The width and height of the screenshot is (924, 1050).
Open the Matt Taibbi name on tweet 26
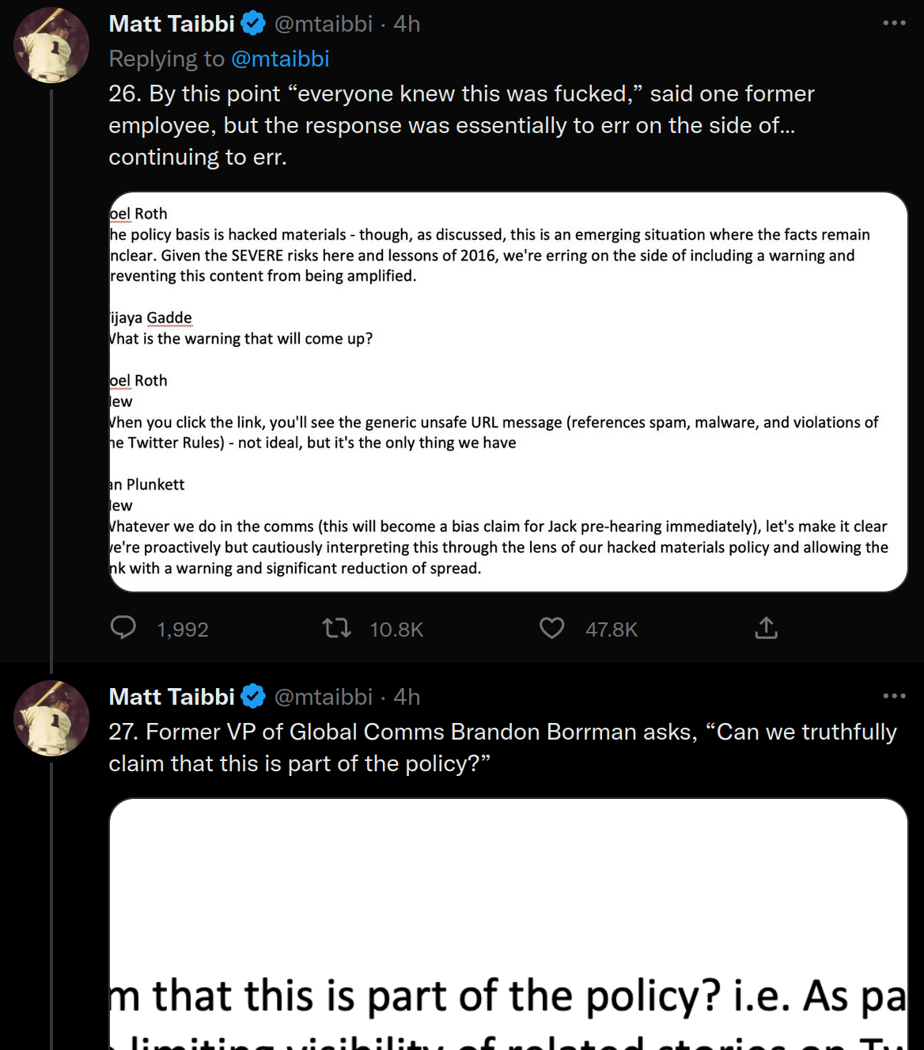(x=172, y=24)
